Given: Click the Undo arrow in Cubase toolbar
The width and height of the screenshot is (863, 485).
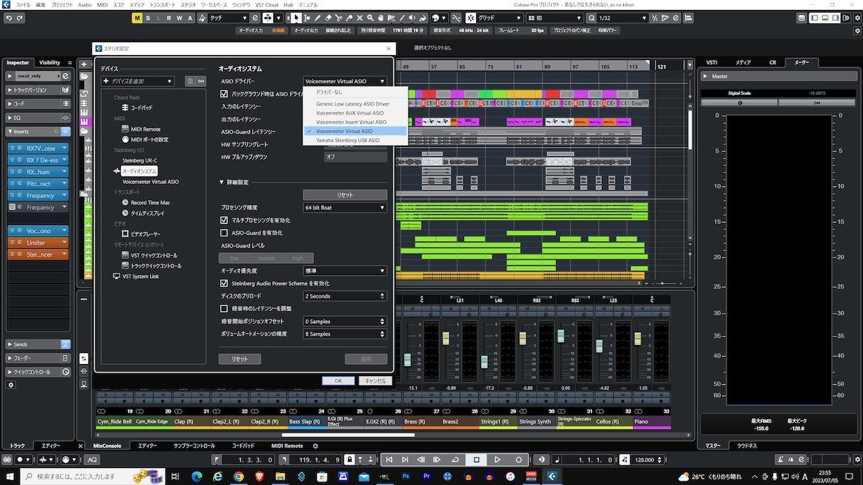Looking at the screenshot, I should coord(8,18).
